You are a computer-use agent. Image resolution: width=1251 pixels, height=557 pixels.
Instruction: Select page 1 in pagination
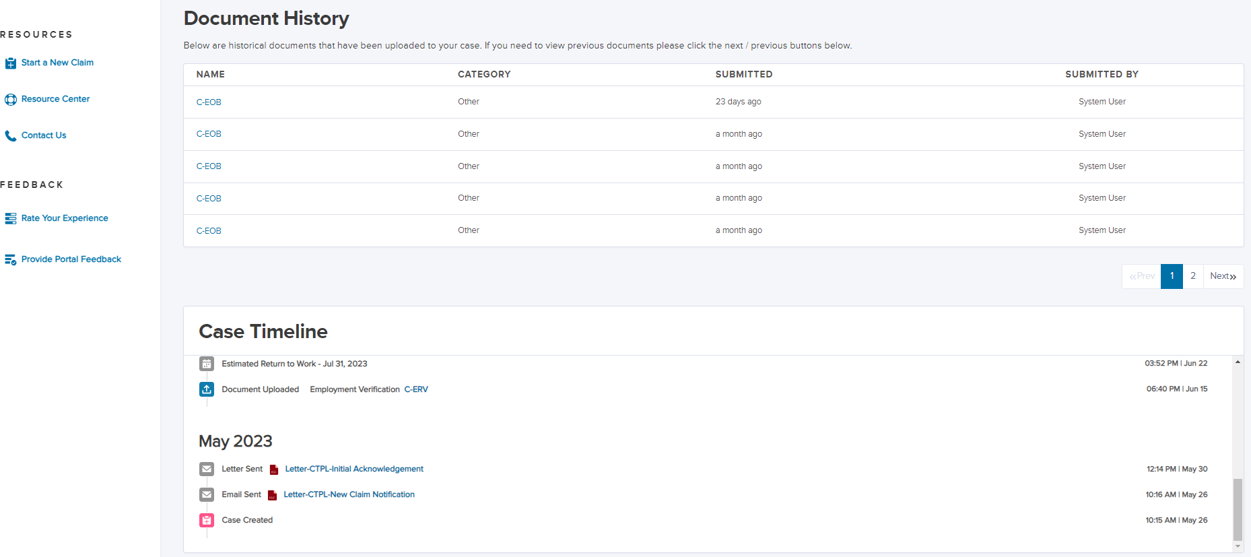[1172, 276]
